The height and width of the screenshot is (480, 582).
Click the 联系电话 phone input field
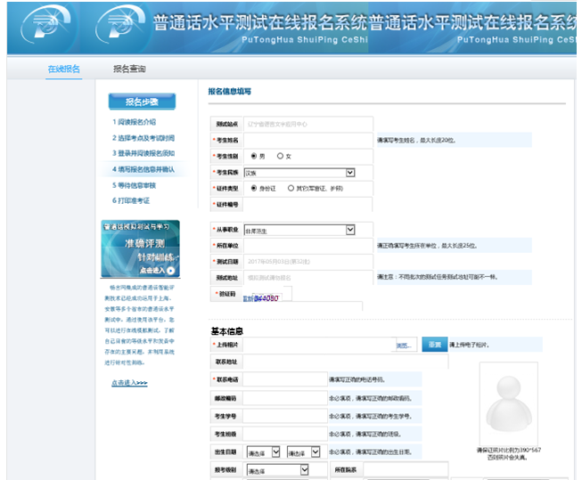click(283, 379)
